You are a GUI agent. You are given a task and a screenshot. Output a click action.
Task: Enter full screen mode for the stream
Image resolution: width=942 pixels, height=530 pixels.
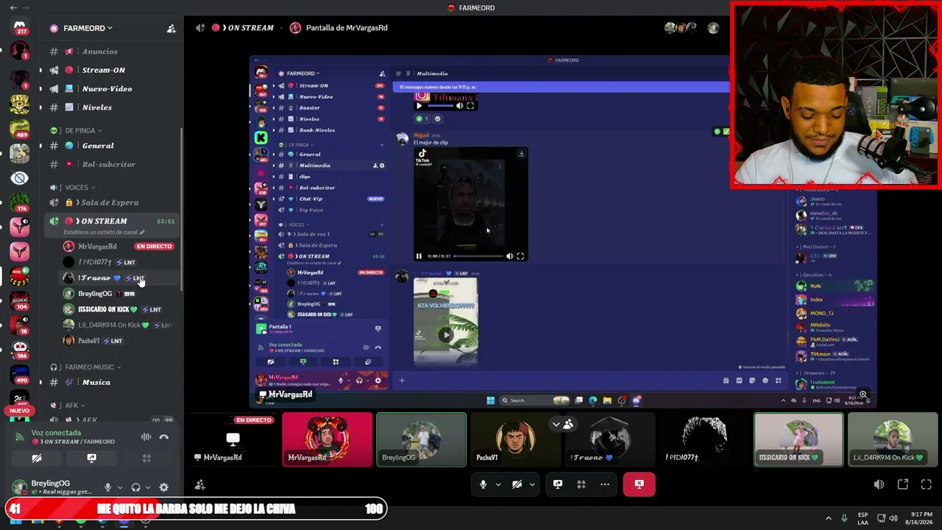[x=927, y=484]
